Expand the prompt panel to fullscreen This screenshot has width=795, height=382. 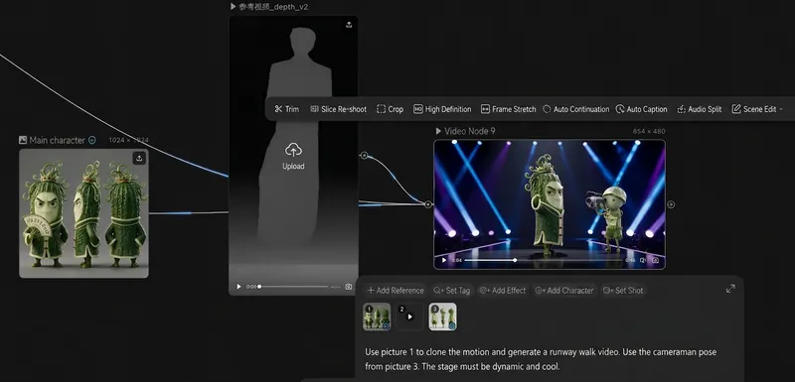tap(730, 289)
